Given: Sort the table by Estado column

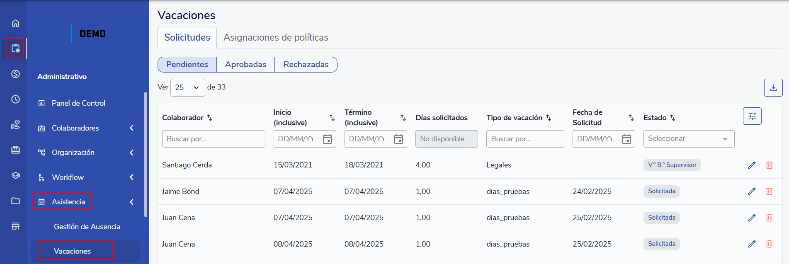Looking at the screenshot, I should (x=672, y=118).
